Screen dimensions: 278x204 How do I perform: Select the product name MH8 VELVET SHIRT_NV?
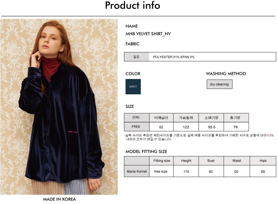148,34
